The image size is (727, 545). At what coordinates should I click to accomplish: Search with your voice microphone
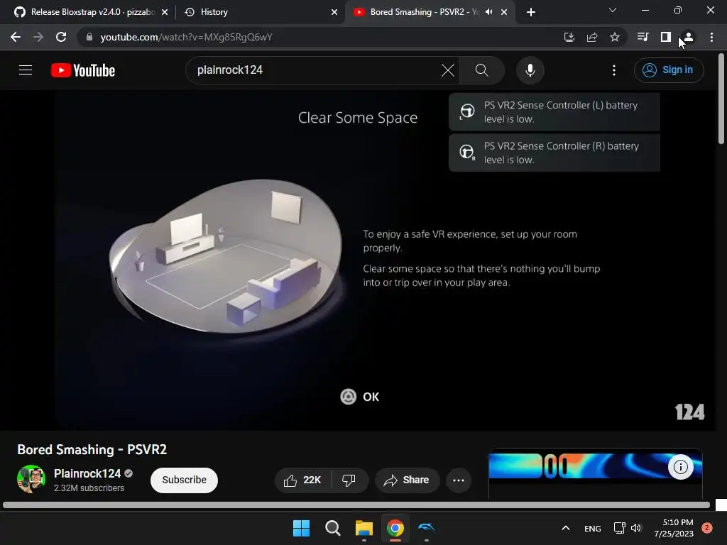click(x=530, y=70)
